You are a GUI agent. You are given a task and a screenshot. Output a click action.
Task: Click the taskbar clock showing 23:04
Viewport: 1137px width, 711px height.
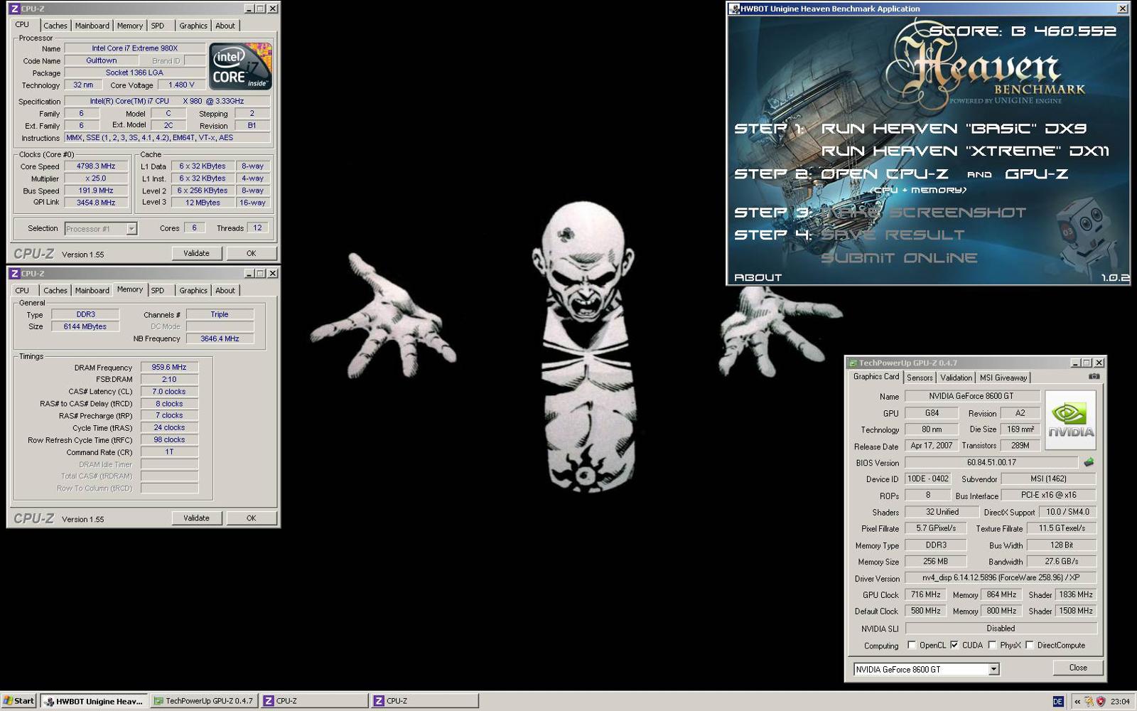tap(1120, 701)
